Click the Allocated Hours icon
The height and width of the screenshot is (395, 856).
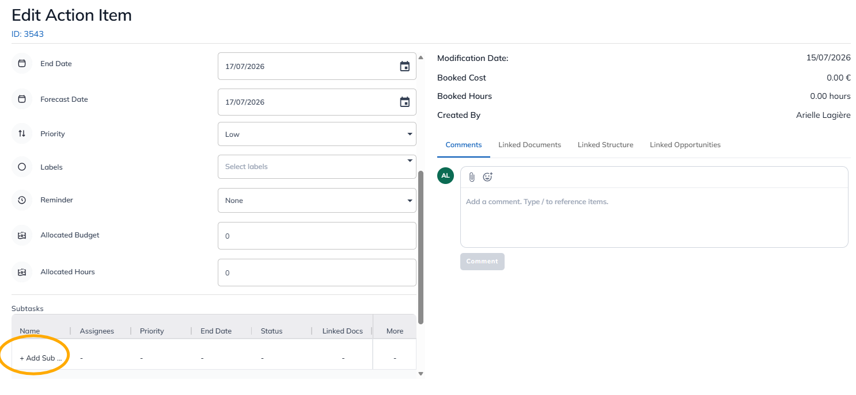pos(22,272)
